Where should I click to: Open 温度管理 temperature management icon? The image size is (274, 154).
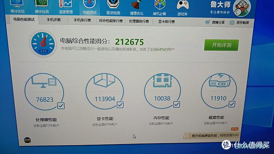pos(66,7)
